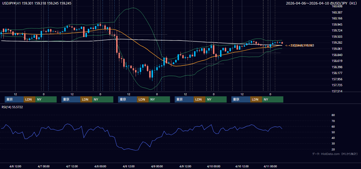Click the RSI 70 level label

[x=333, y=121]
